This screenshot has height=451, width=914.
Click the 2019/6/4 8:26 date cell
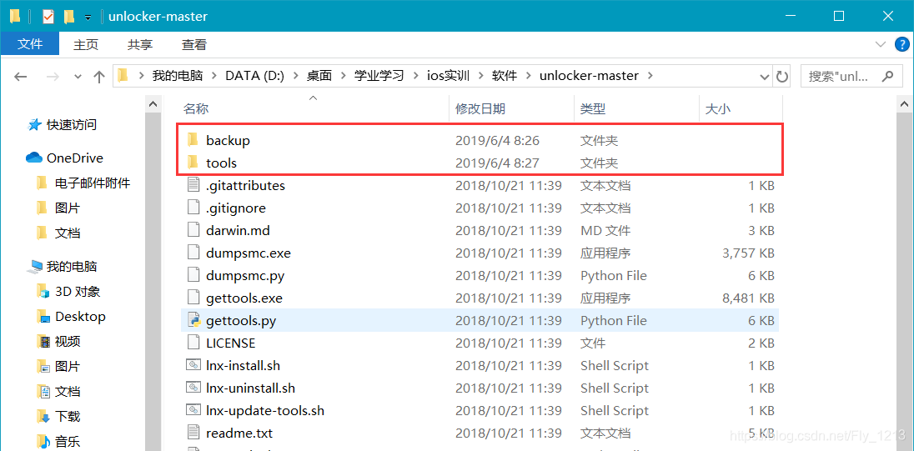[x=497, y=140]
